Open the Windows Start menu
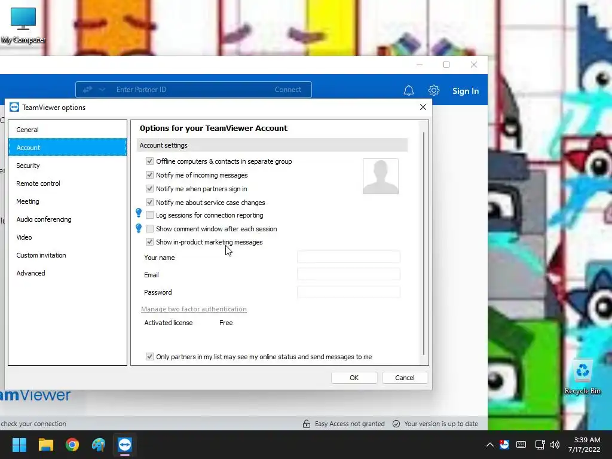The width and height of the screenshot is (612, 459). tap(19, 445)
